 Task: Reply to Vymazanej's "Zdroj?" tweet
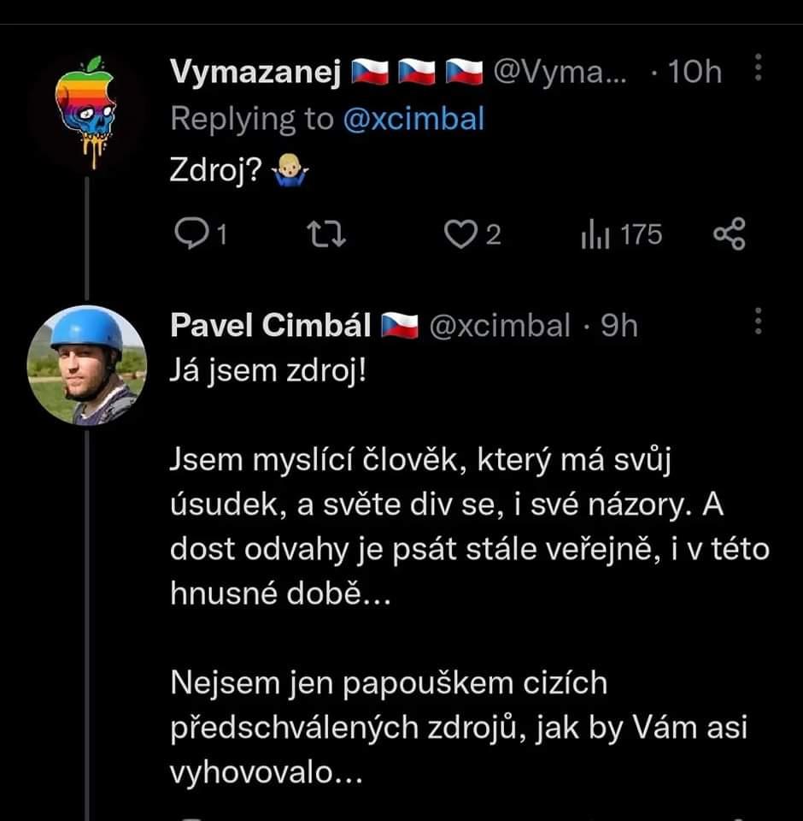click(186, 234)
